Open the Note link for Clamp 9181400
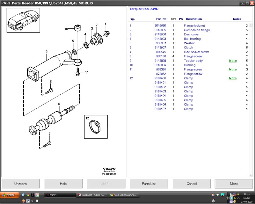This screenshot has height=204, width=255. tap(233, 78)
